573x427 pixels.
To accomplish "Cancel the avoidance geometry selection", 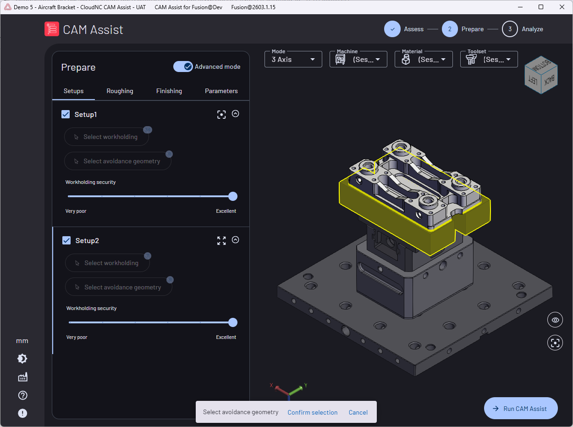I will point(358,412).
